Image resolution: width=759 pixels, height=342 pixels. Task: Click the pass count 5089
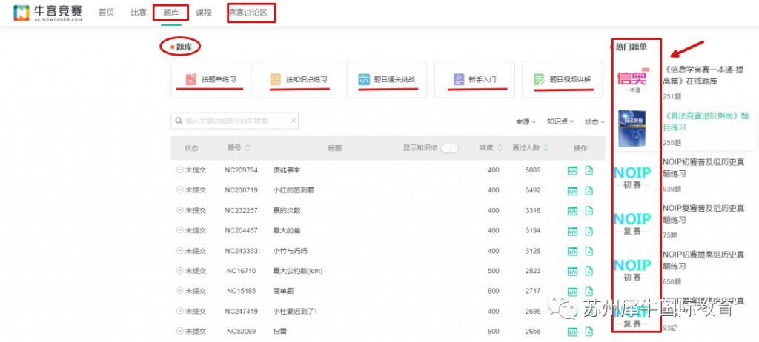tap(533, 170)
